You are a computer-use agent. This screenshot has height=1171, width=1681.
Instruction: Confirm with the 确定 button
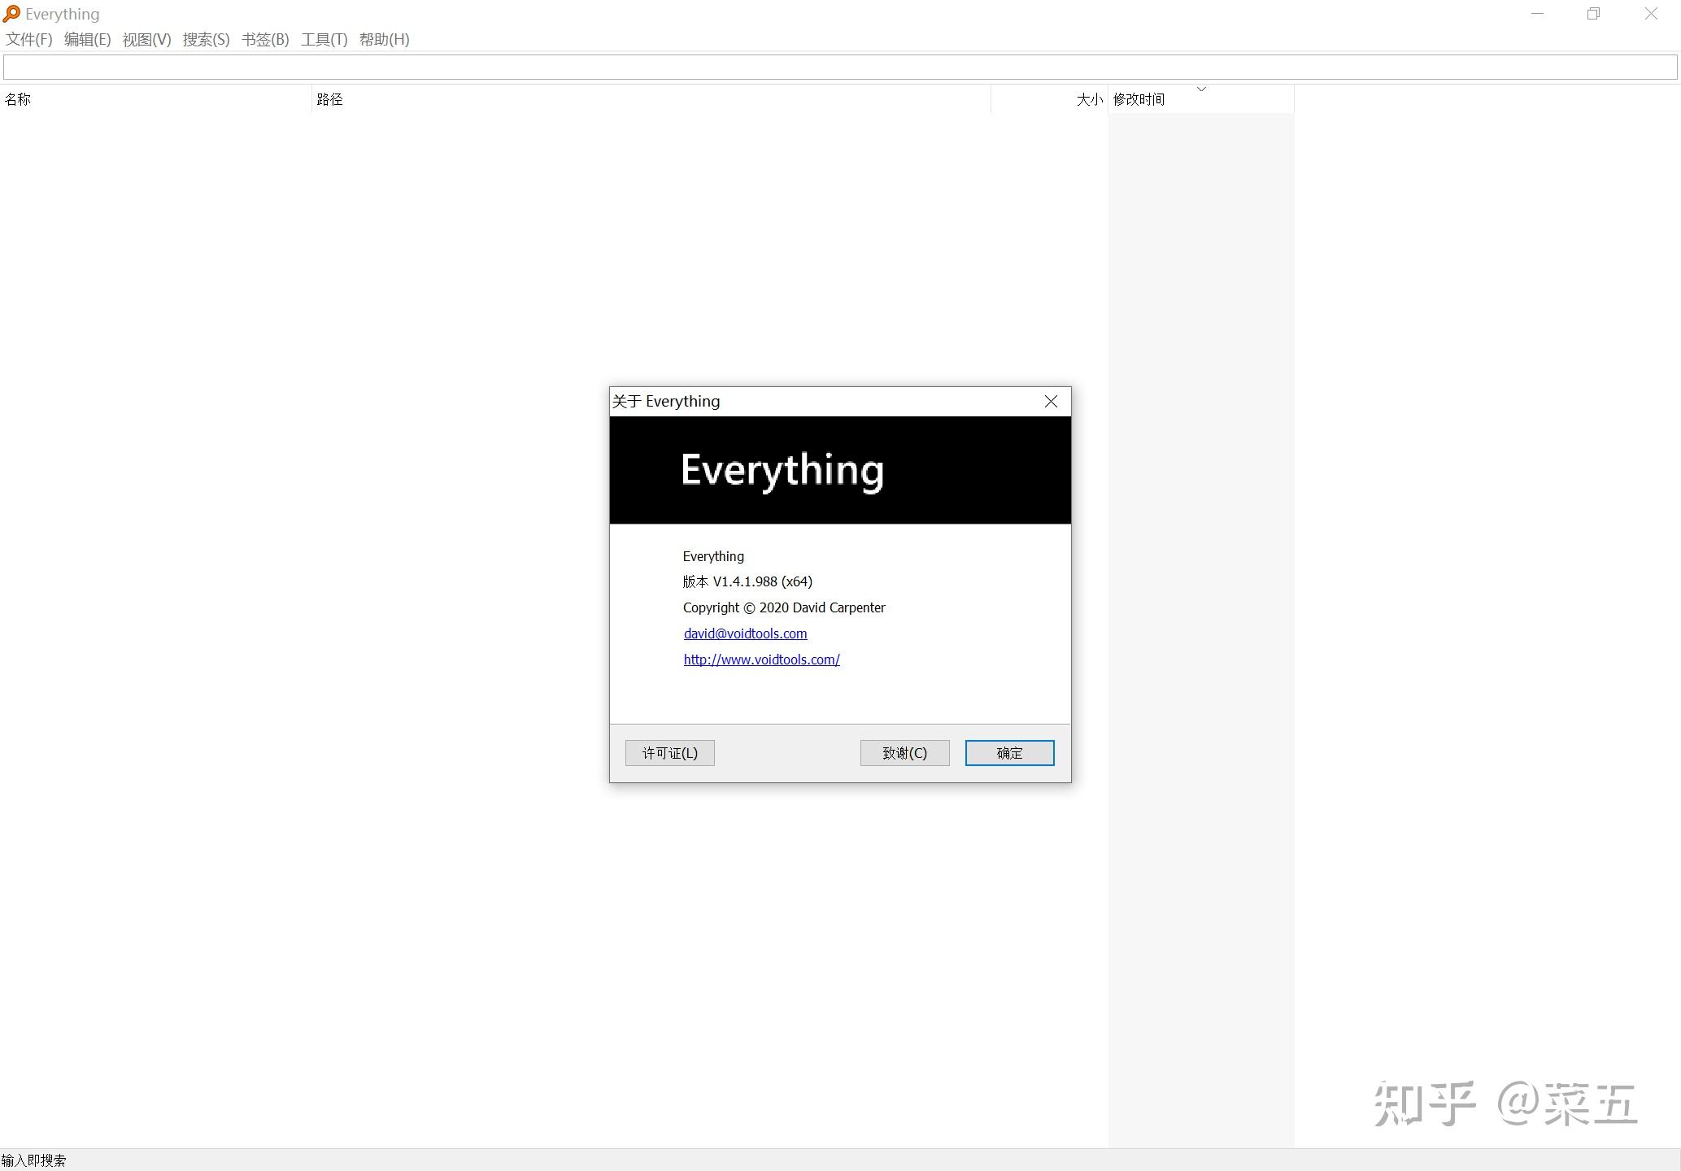pos(1009,753)
